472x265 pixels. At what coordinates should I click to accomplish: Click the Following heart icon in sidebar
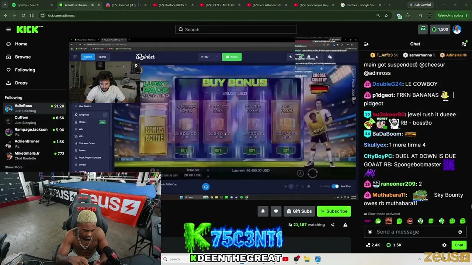[8, 70]
